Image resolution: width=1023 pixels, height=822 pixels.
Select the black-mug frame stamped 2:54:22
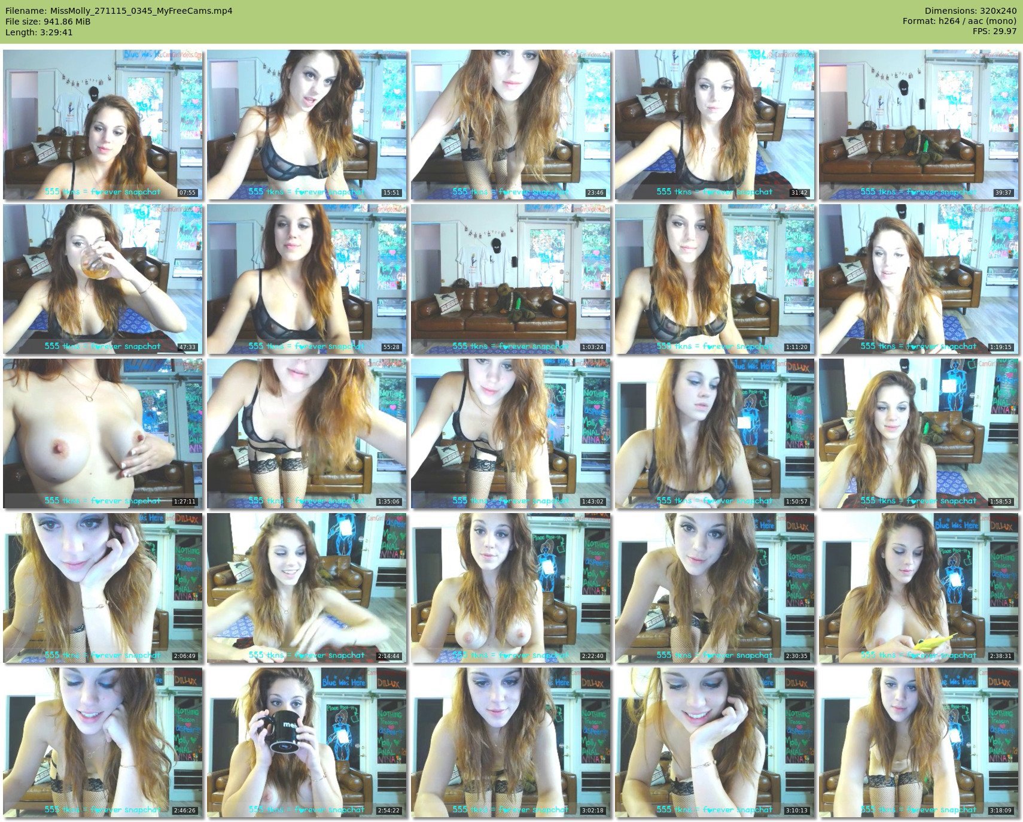click(x=307, y=742)
